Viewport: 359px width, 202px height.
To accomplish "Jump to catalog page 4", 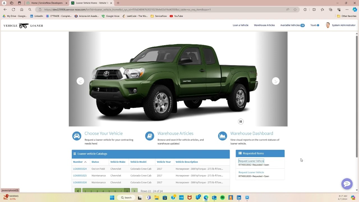I will pos(103,191).
